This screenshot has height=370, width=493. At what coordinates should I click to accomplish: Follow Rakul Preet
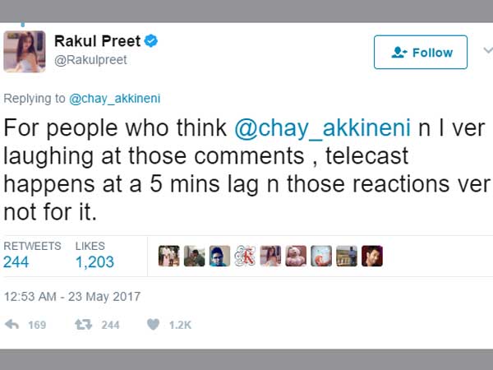pyautogui.click(x=420, y=53)
